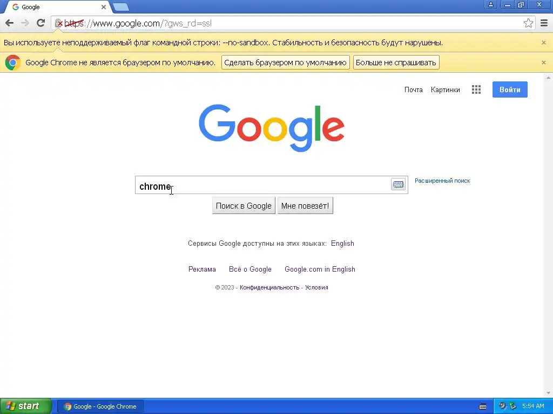Open the on-screen keyboard icon in search box
The height and width of the screenshot is (414, 553).
click(x=398, y=184)
